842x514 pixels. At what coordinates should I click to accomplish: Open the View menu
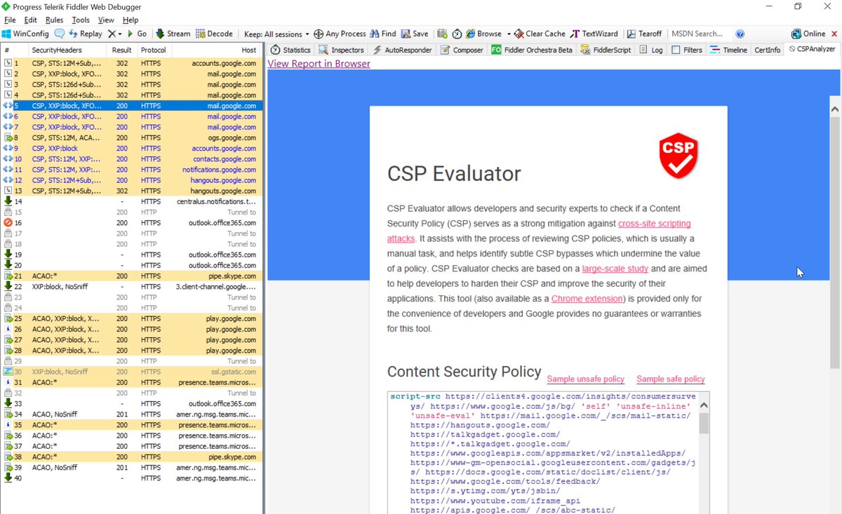(106, 20)
